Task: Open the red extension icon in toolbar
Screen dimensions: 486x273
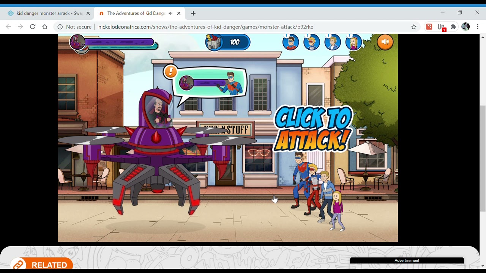Action: click(x=429, y=27)
